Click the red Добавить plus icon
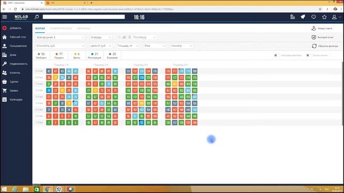The width and height of the screenshot is (344, 193). 4,28
